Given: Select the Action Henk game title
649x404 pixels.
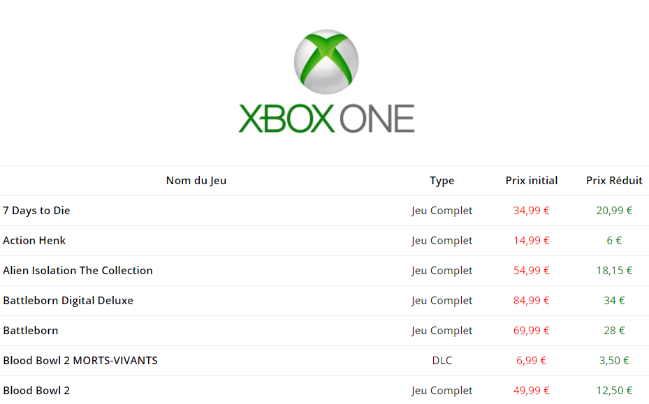Looking at the screenshot, I should tap(34, 241).
